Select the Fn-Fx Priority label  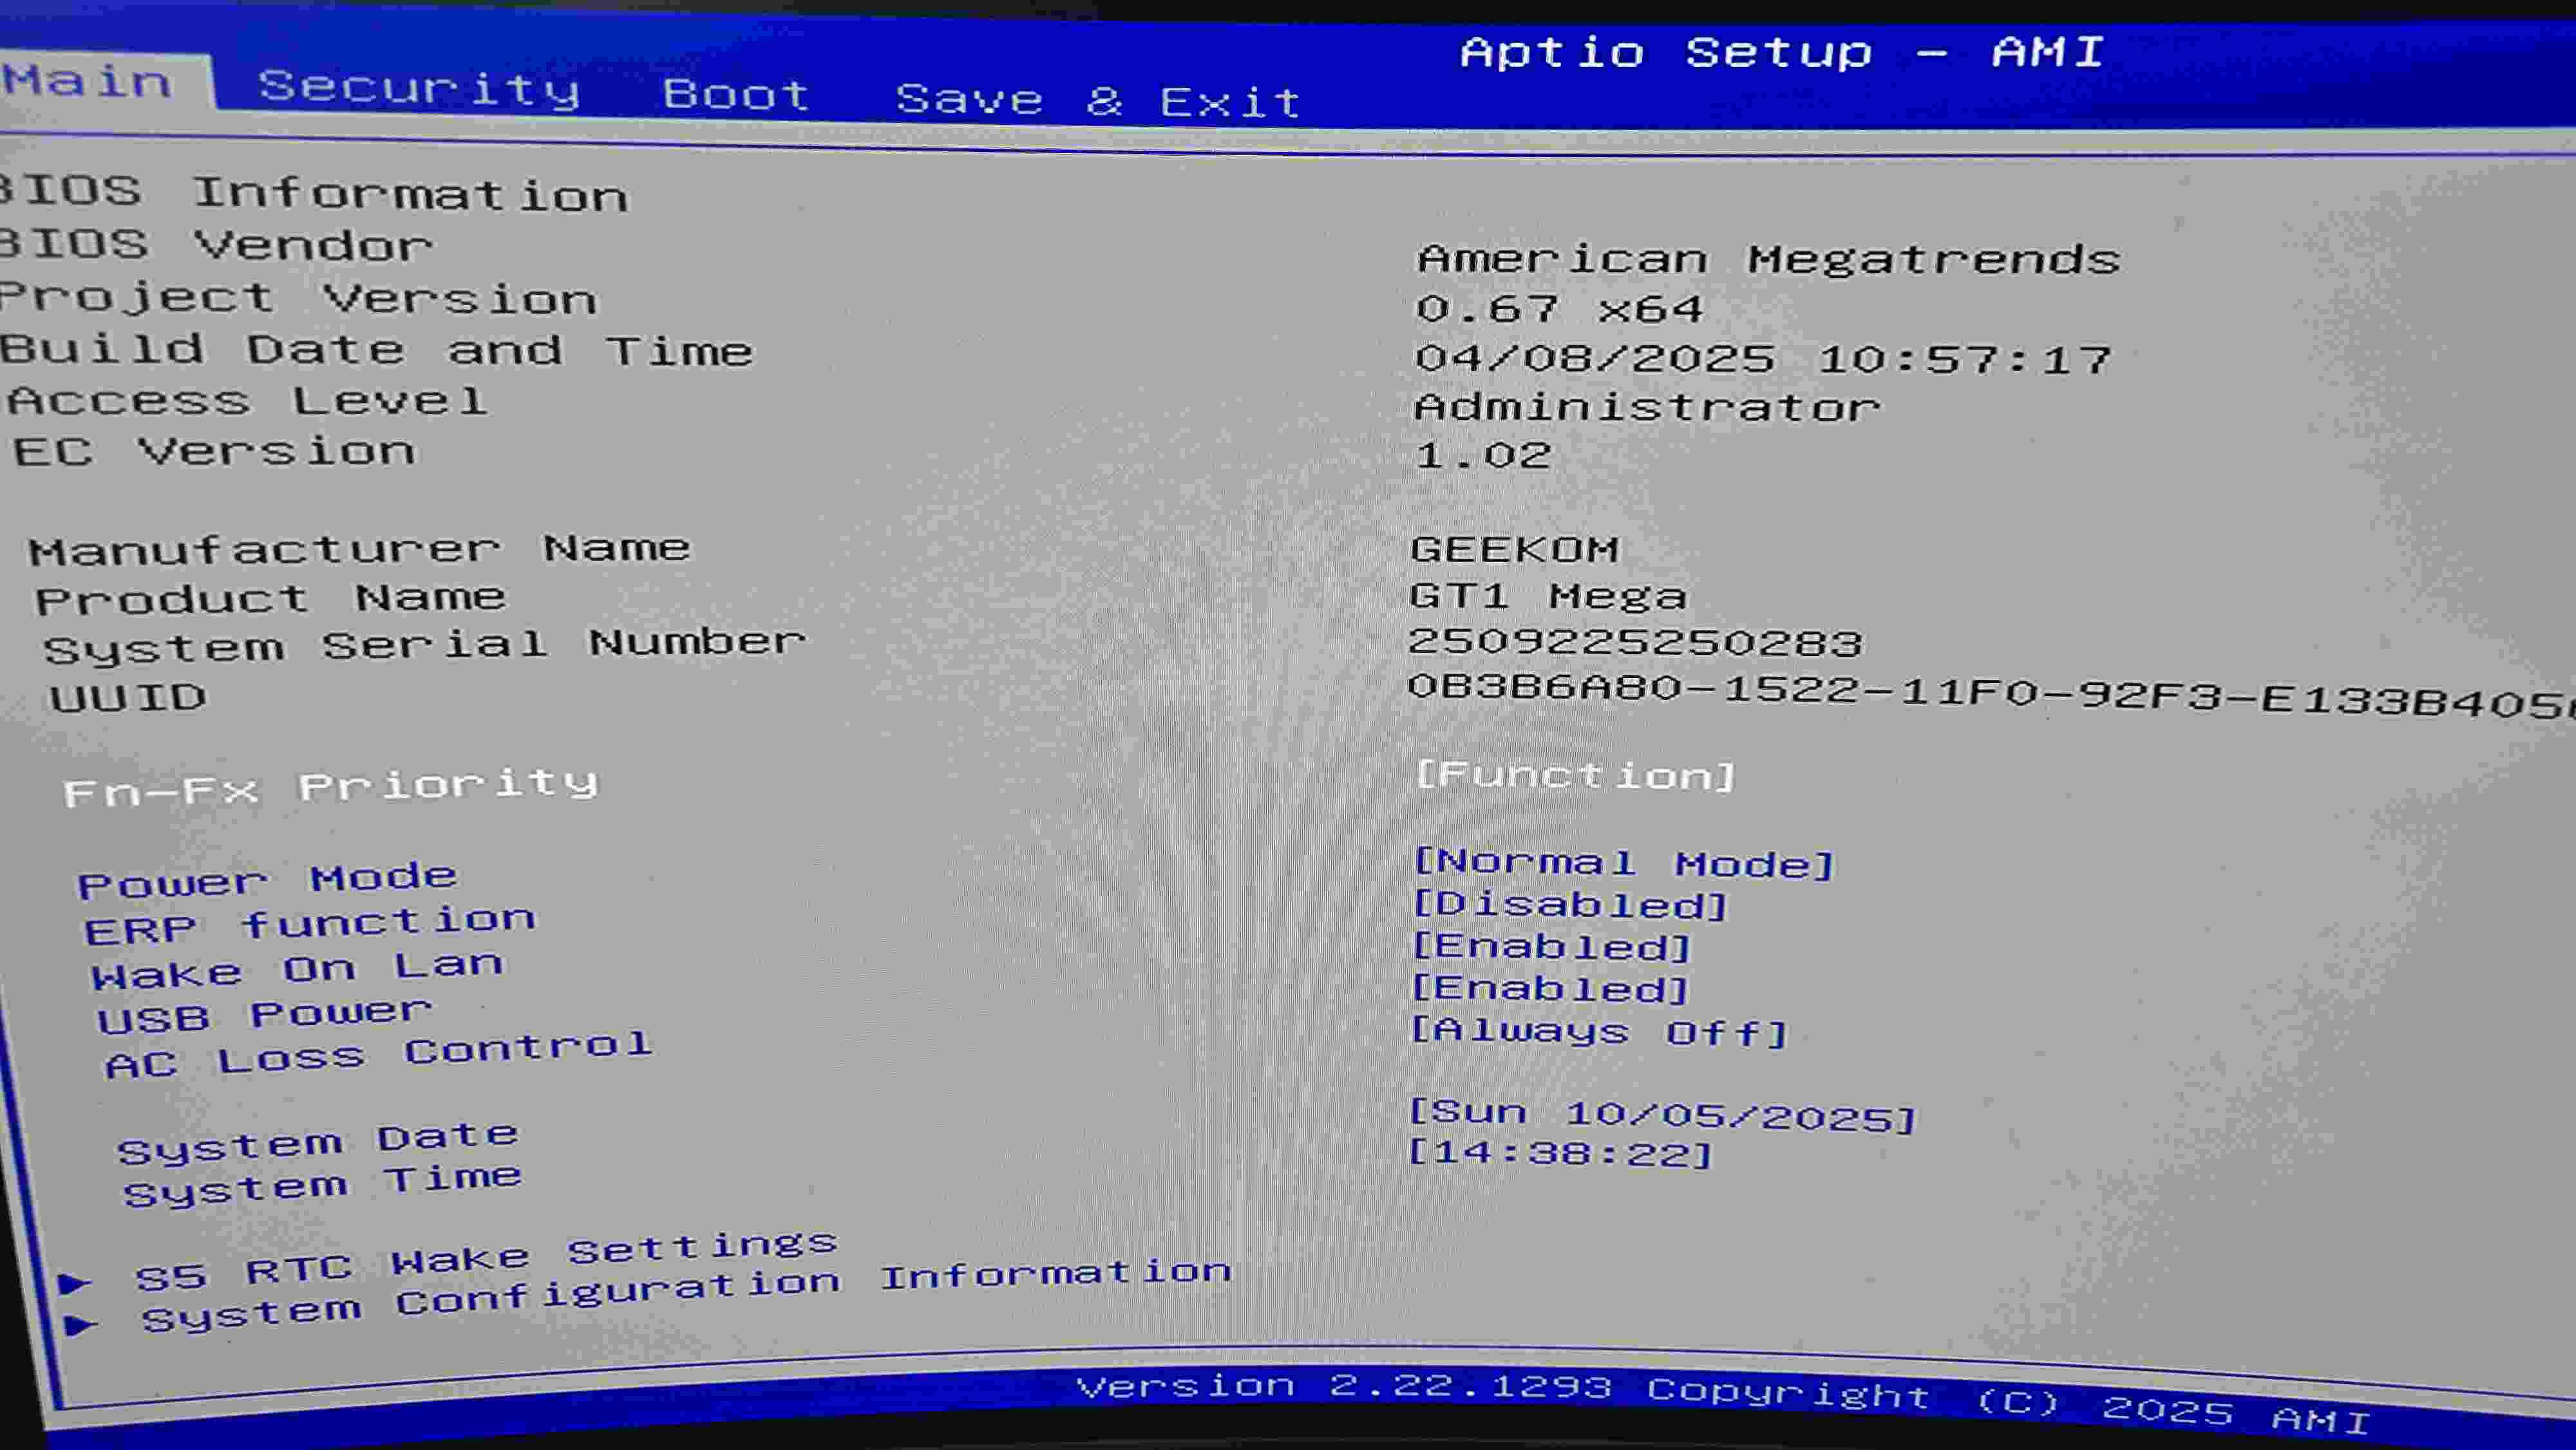point(331,787)
